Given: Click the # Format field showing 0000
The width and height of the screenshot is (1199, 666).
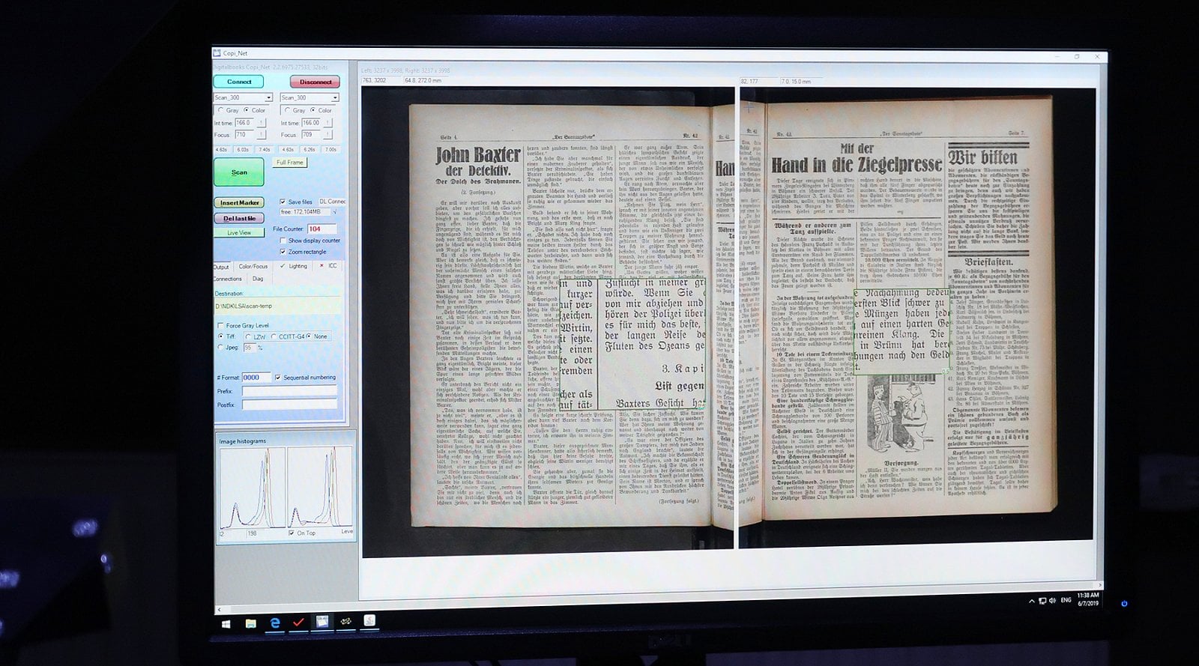Looking at the screenshot, I should tap(256, 378).
